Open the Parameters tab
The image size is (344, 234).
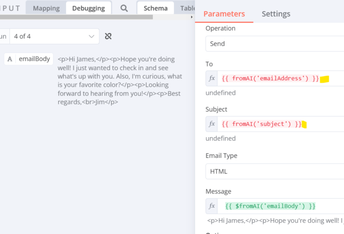[x=224, y=14]
